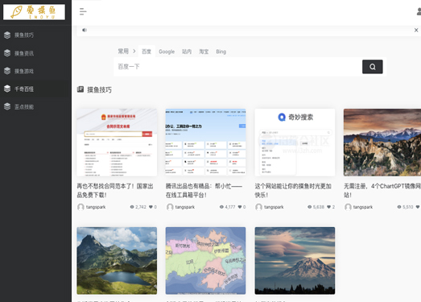Dismiss the announcement bar with its X

[x=416, y=30]
